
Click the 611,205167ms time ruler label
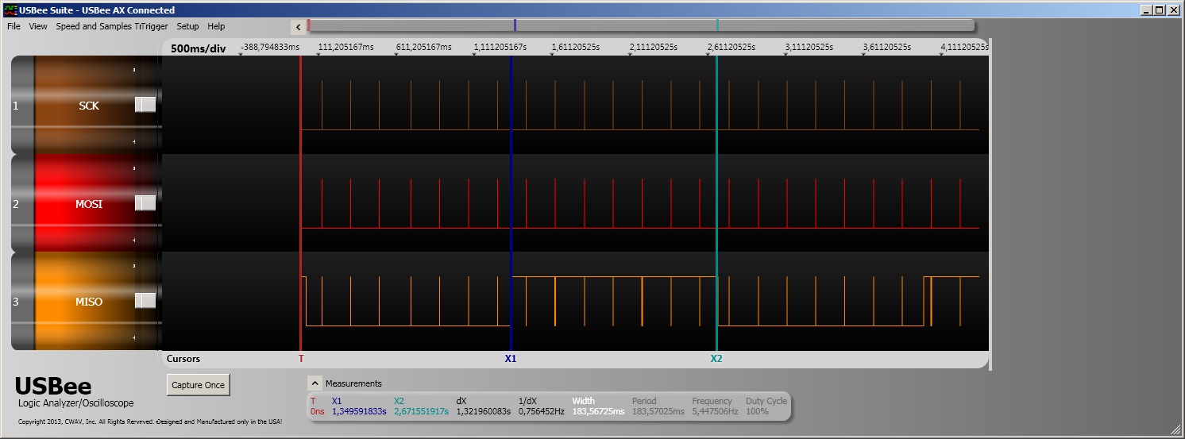[423, 47]
